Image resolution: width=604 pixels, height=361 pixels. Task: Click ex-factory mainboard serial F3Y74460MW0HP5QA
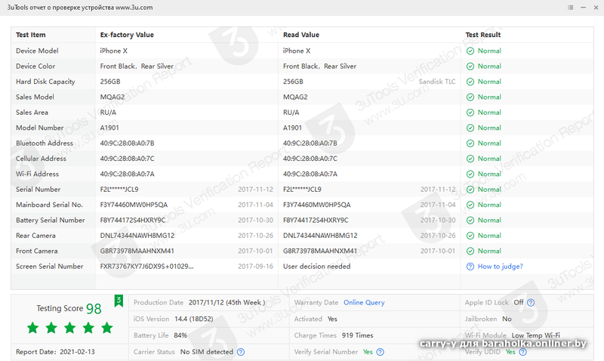click(134, 205)
